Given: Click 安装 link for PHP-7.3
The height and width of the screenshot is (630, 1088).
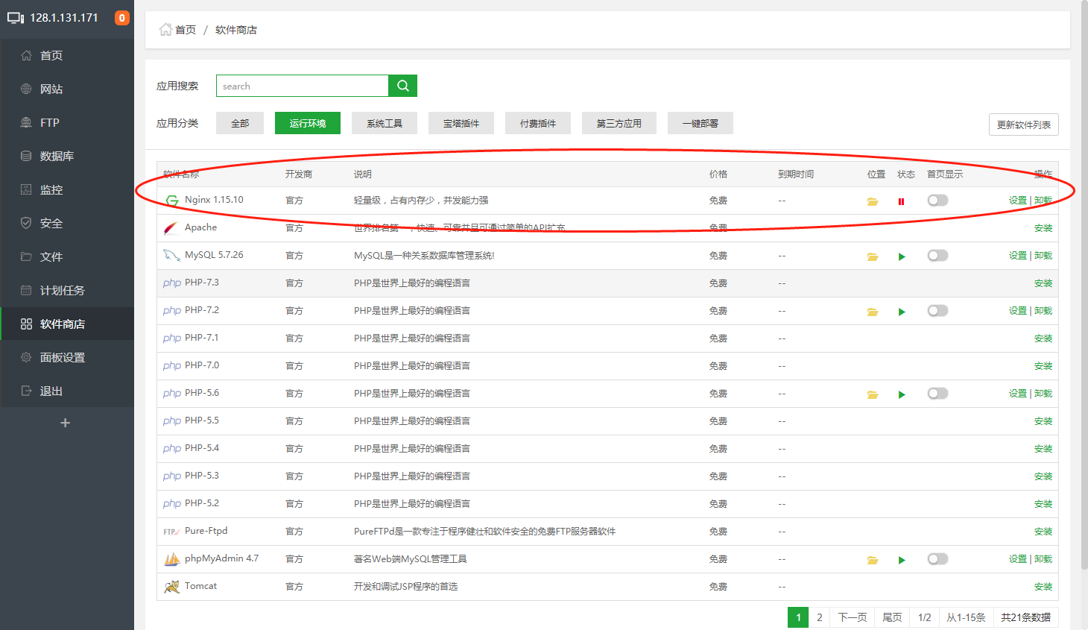Looking at the screenshot, I should (x=1043, y=283).
